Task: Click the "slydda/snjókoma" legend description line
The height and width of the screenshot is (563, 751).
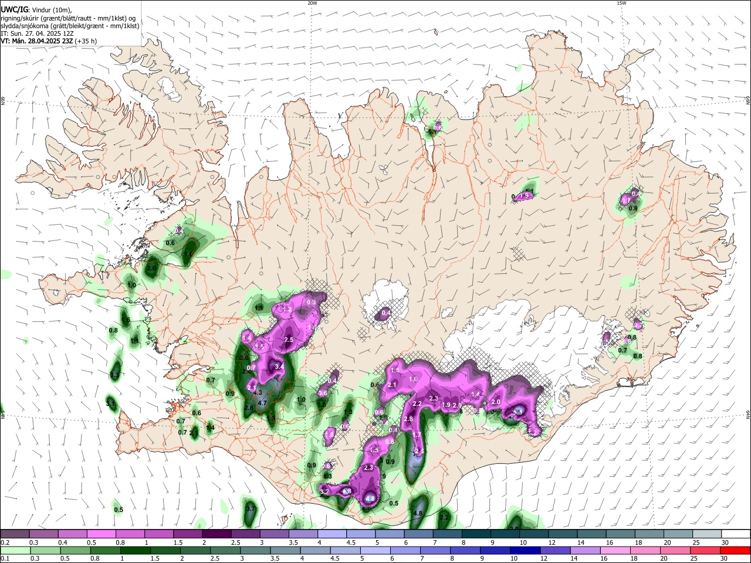Action: coord(70,26)
